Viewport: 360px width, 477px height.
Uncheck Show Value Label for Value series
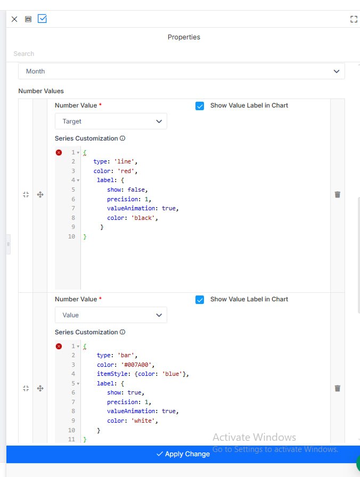point(200,300)
